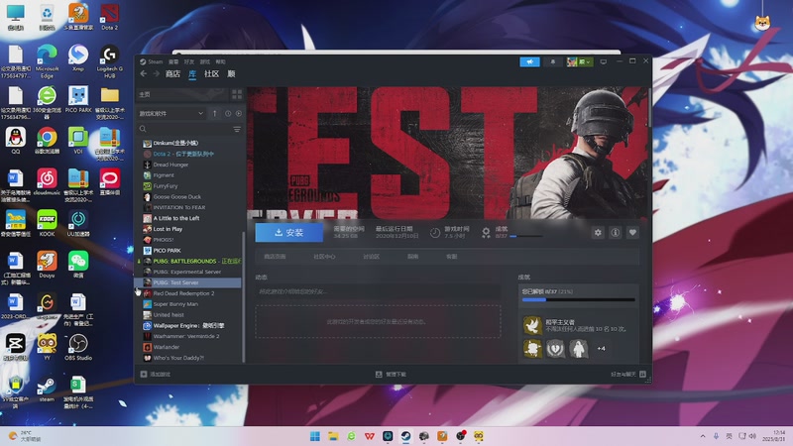Open the 帮助 menu in menu bar
Image resolution: width=793 pixels, height=446 pixels.
click(x=220, y=61)
